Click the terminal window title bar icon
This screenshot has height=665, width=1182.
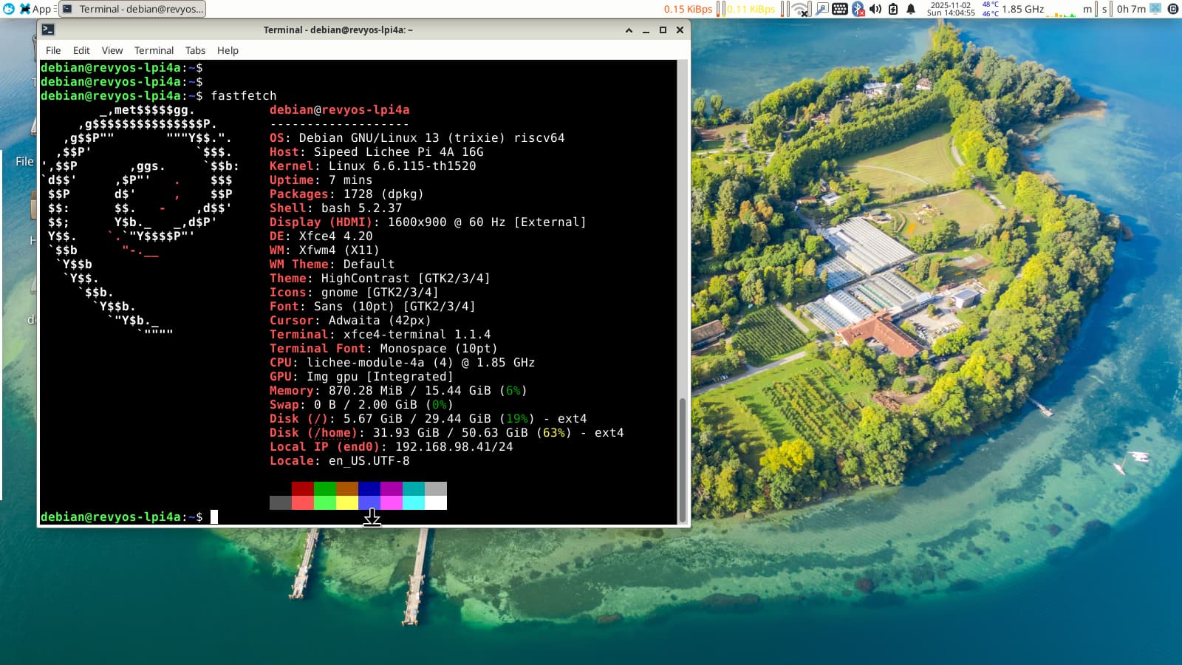click(48, 30)
